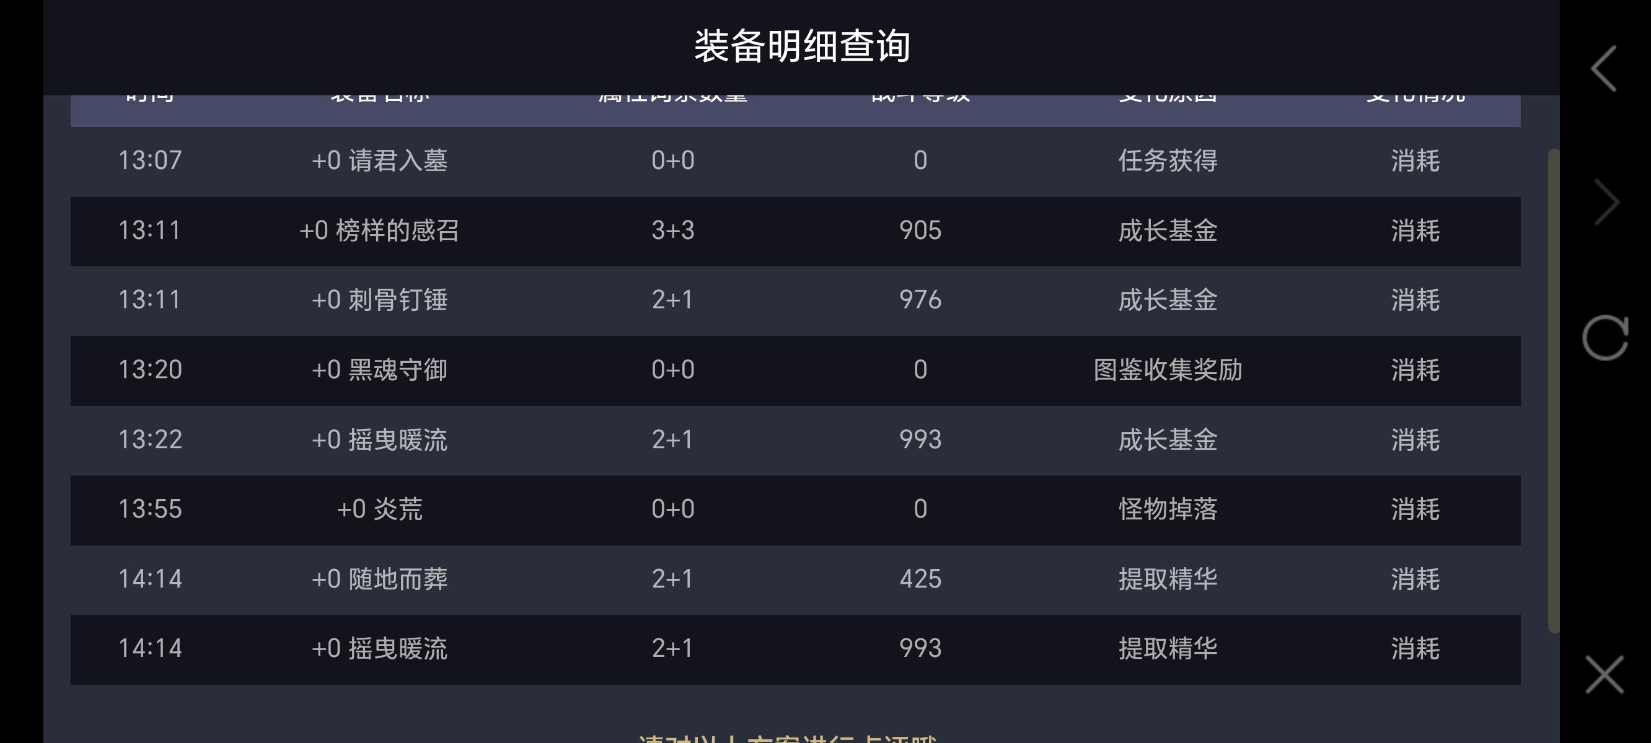The height and width of the screenshot is (743, 1651).
Task: Click the partially visible yellow text at bottom
Action: tap(787, 737)
